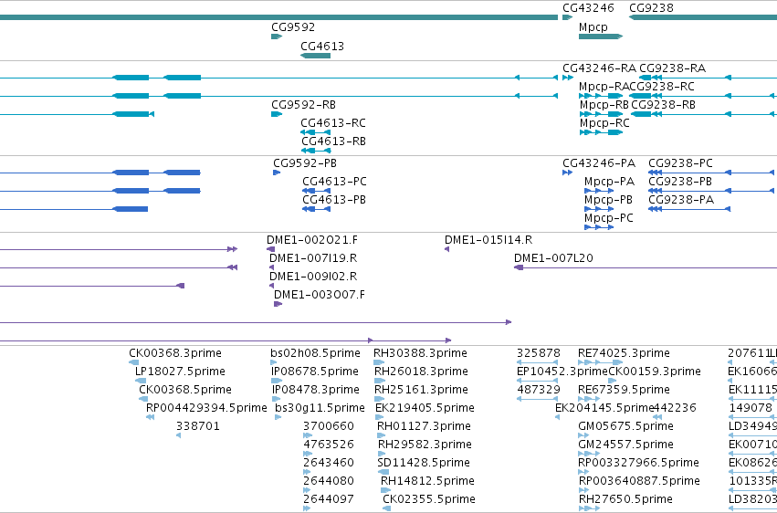Click EST label LP18027.5prime

click(x=180, y=372)
